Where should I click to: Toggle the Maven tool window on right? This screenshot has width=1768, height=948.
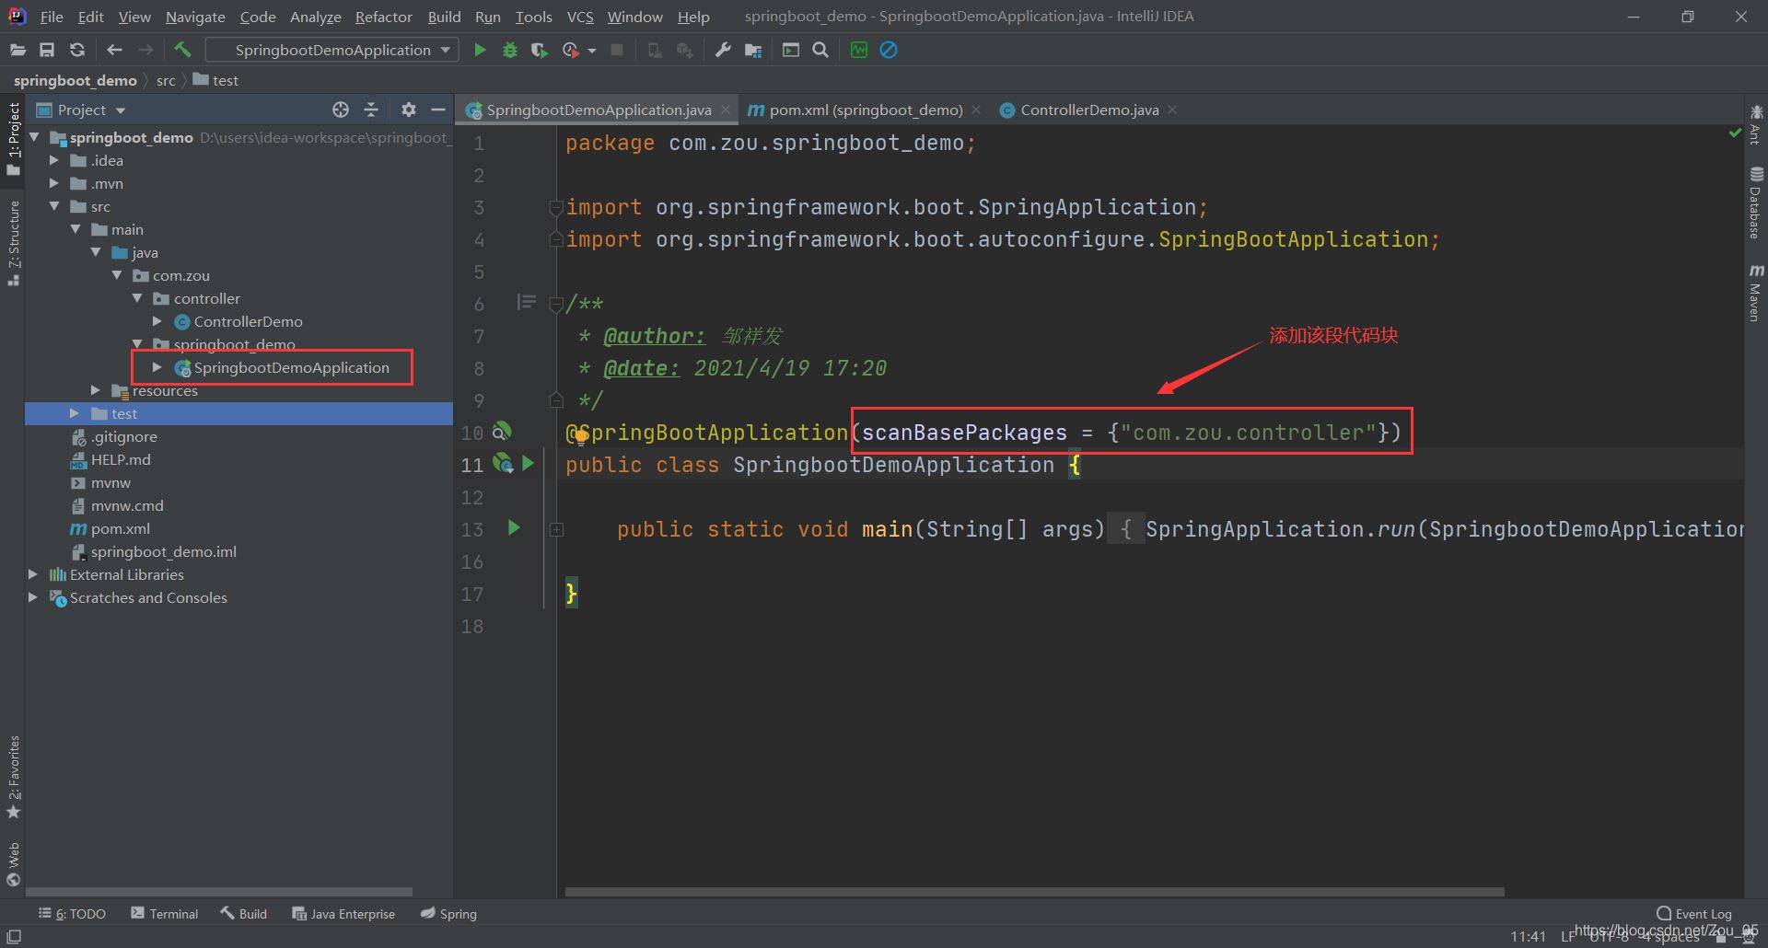1755,295
